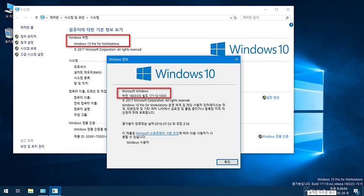Viewport: 364px width, 196px height.
Task: Select the 내 PC desktop icon
Action: 9,11
